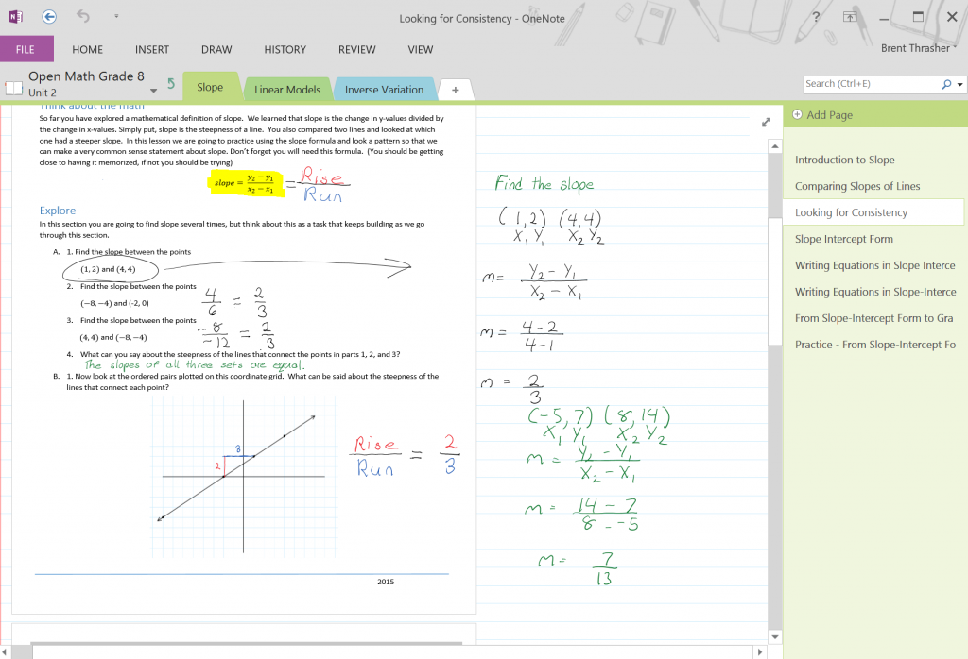Click the notebook sync status icon
This screenshot has width=968, height=659.
pos(171,83)
